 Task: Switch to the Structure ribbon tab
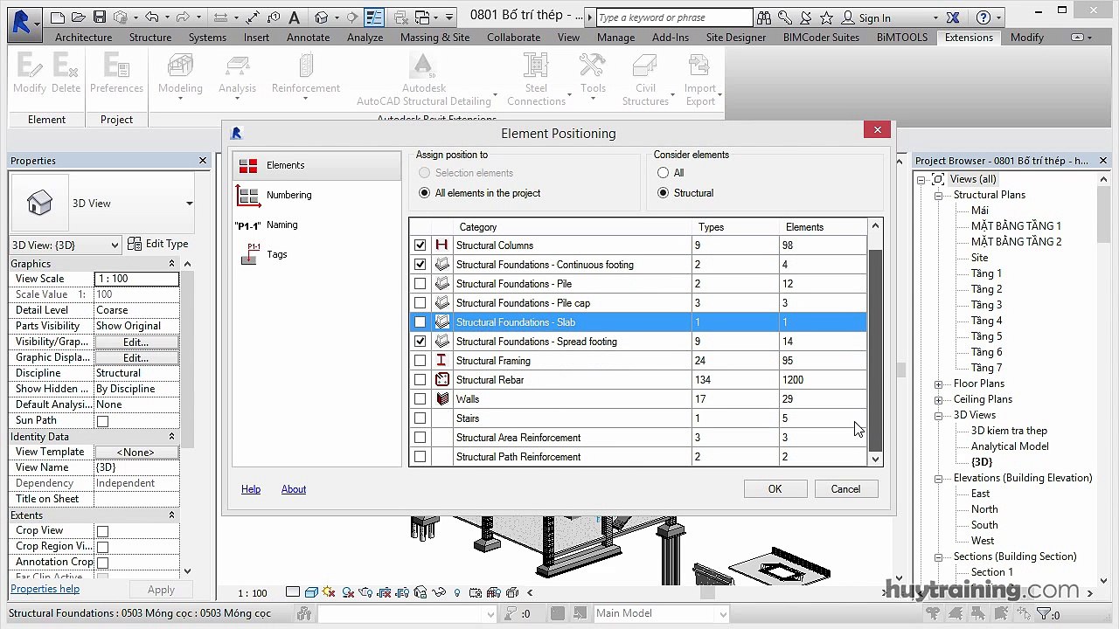tap(150, 38)
